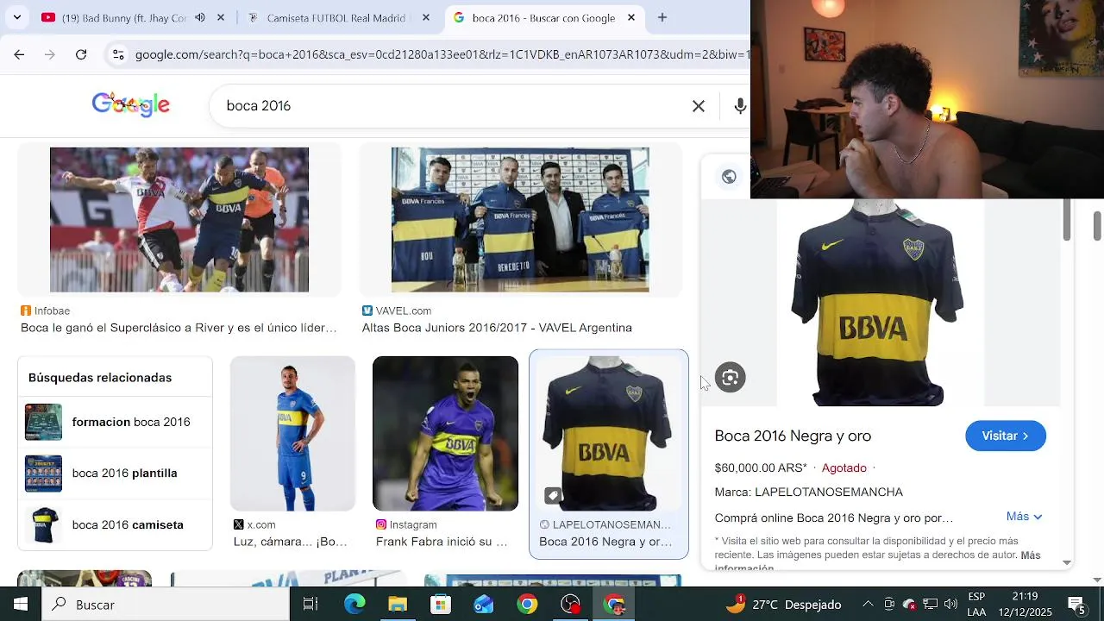Image resolution: width=1104 pixels, height=621 pixels.
Task: Click the page scrollbar down arrow
Action: (1097, 580)
